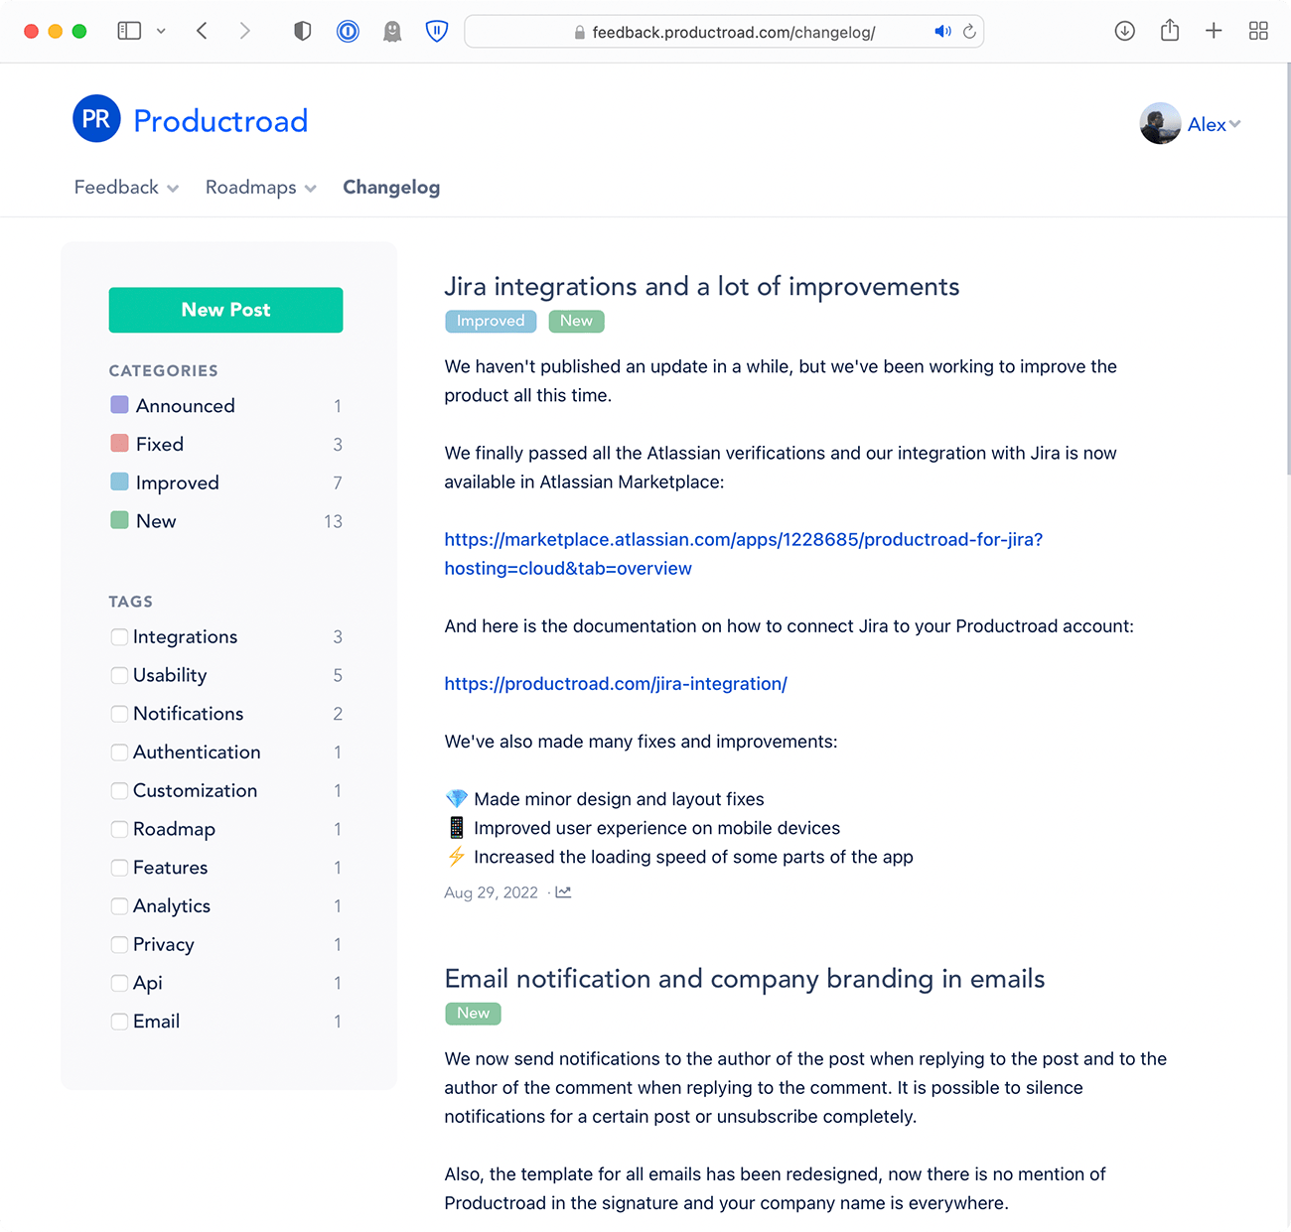Click Alex's profile avatar

(1160, 124)
